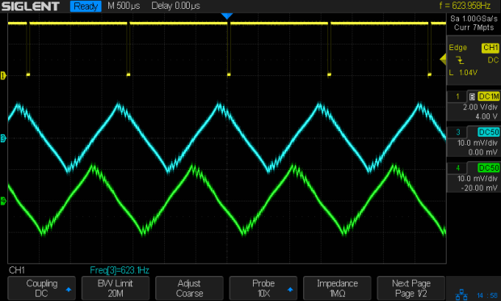Click the DC trigger coupling label

pos(493,60)
